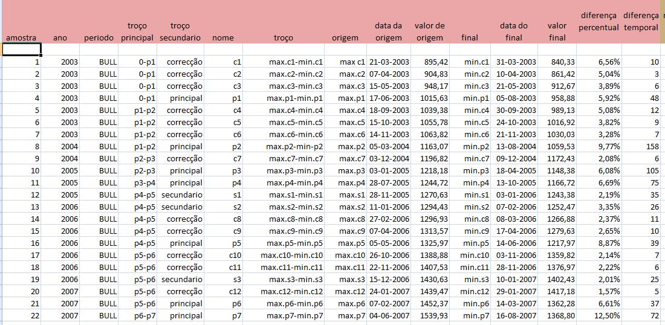
Task: Click the final value cell 1217,97
Action: pos(557,243)
